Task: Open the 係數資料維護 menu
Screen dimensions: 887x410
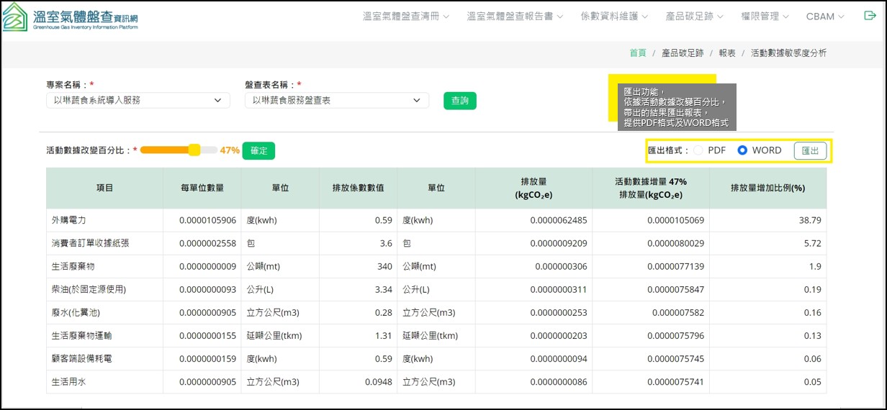Action: [x=614, y=17]
